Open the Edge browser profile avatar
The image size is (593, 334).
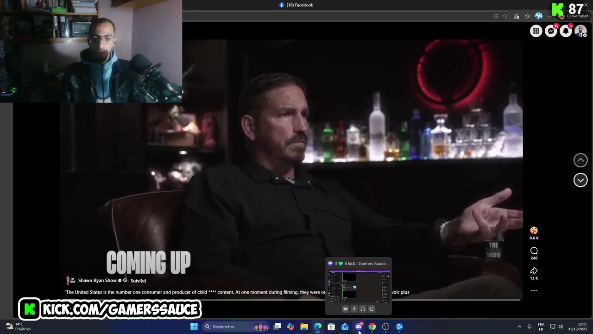(x=538, y=16)
